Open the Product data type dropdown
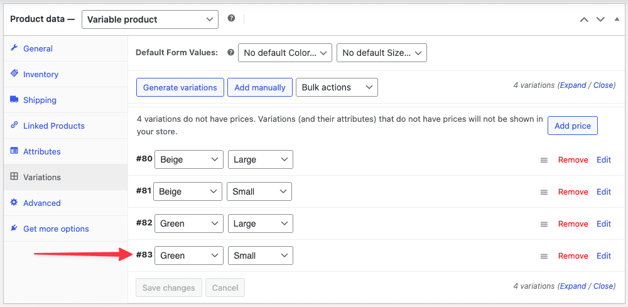Image resolution: width=628 pixels, height=307 pixels. tap(150, 19)
